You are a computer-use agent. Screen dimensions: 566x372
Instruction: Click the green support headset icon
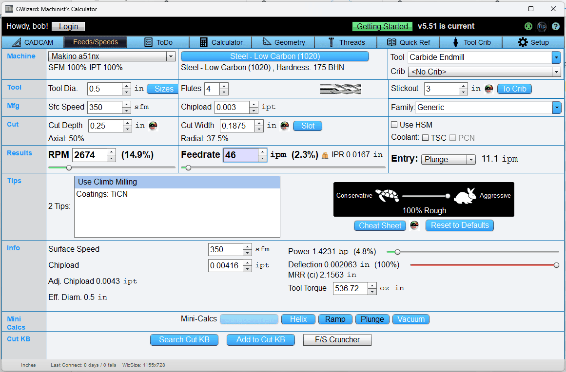tap(528, 26)
